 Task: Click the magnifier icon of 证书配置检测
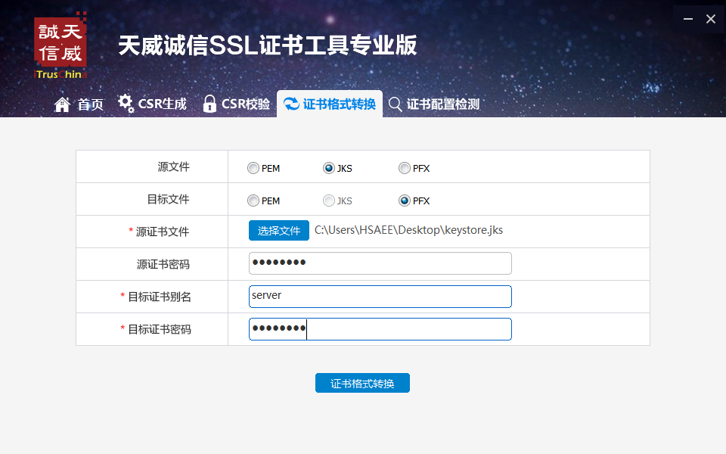(395, 104)
